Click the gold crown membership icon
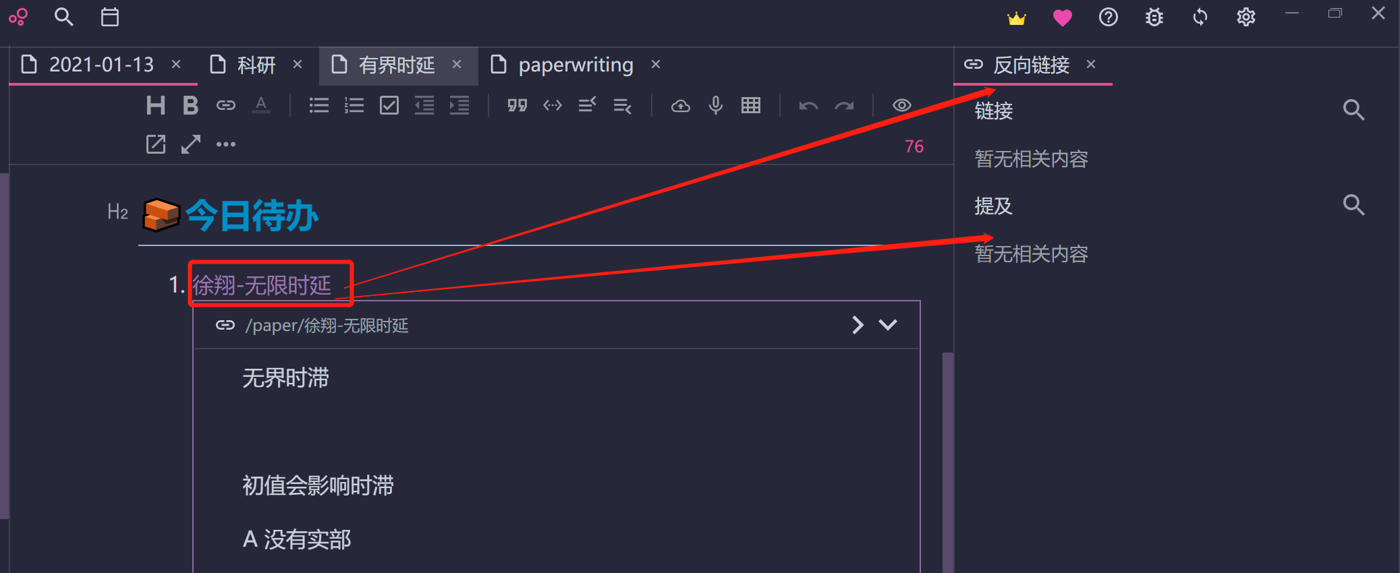 (x=1017, y=18)
